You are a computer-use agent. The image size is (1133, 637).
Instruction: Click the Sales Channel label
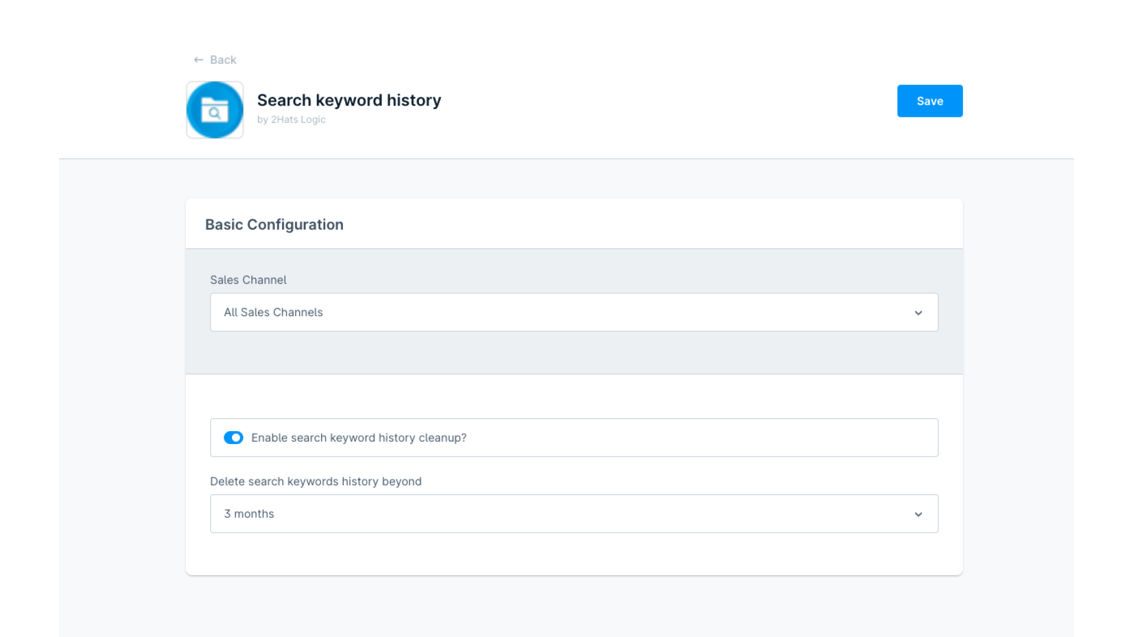248,280
